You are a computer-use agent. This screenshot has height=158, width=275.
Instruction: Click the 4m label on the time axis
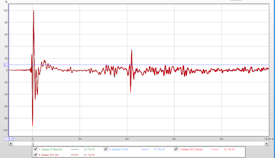point(127,139)
